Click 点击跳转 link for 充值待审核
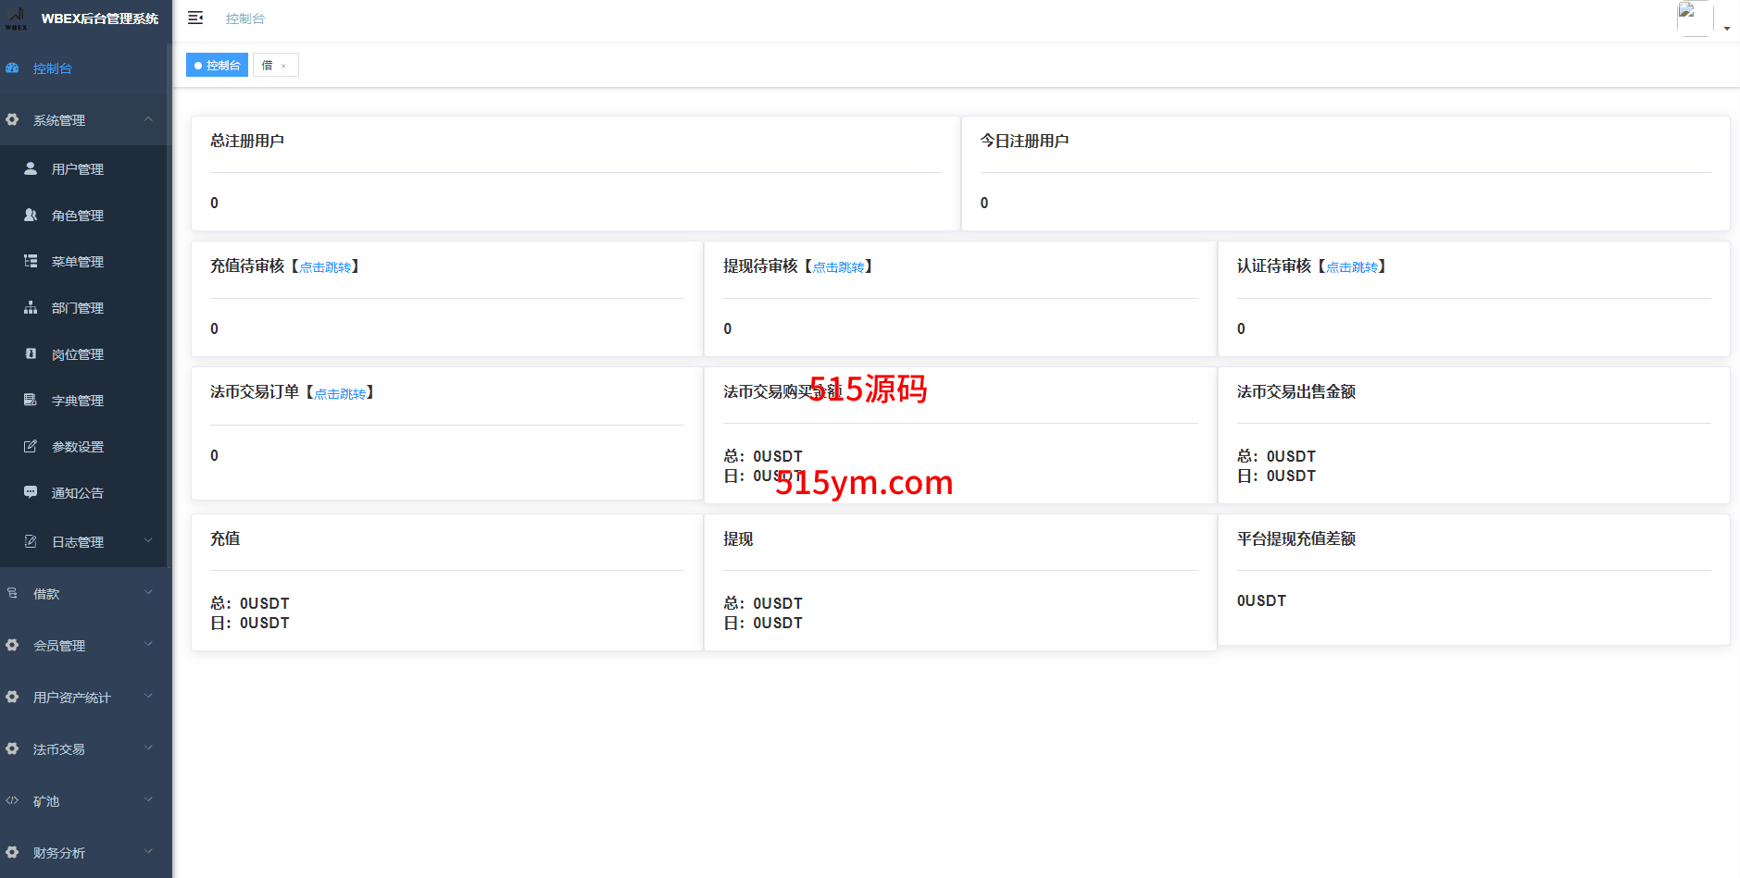1740x878 pixels. pos(325,267)
